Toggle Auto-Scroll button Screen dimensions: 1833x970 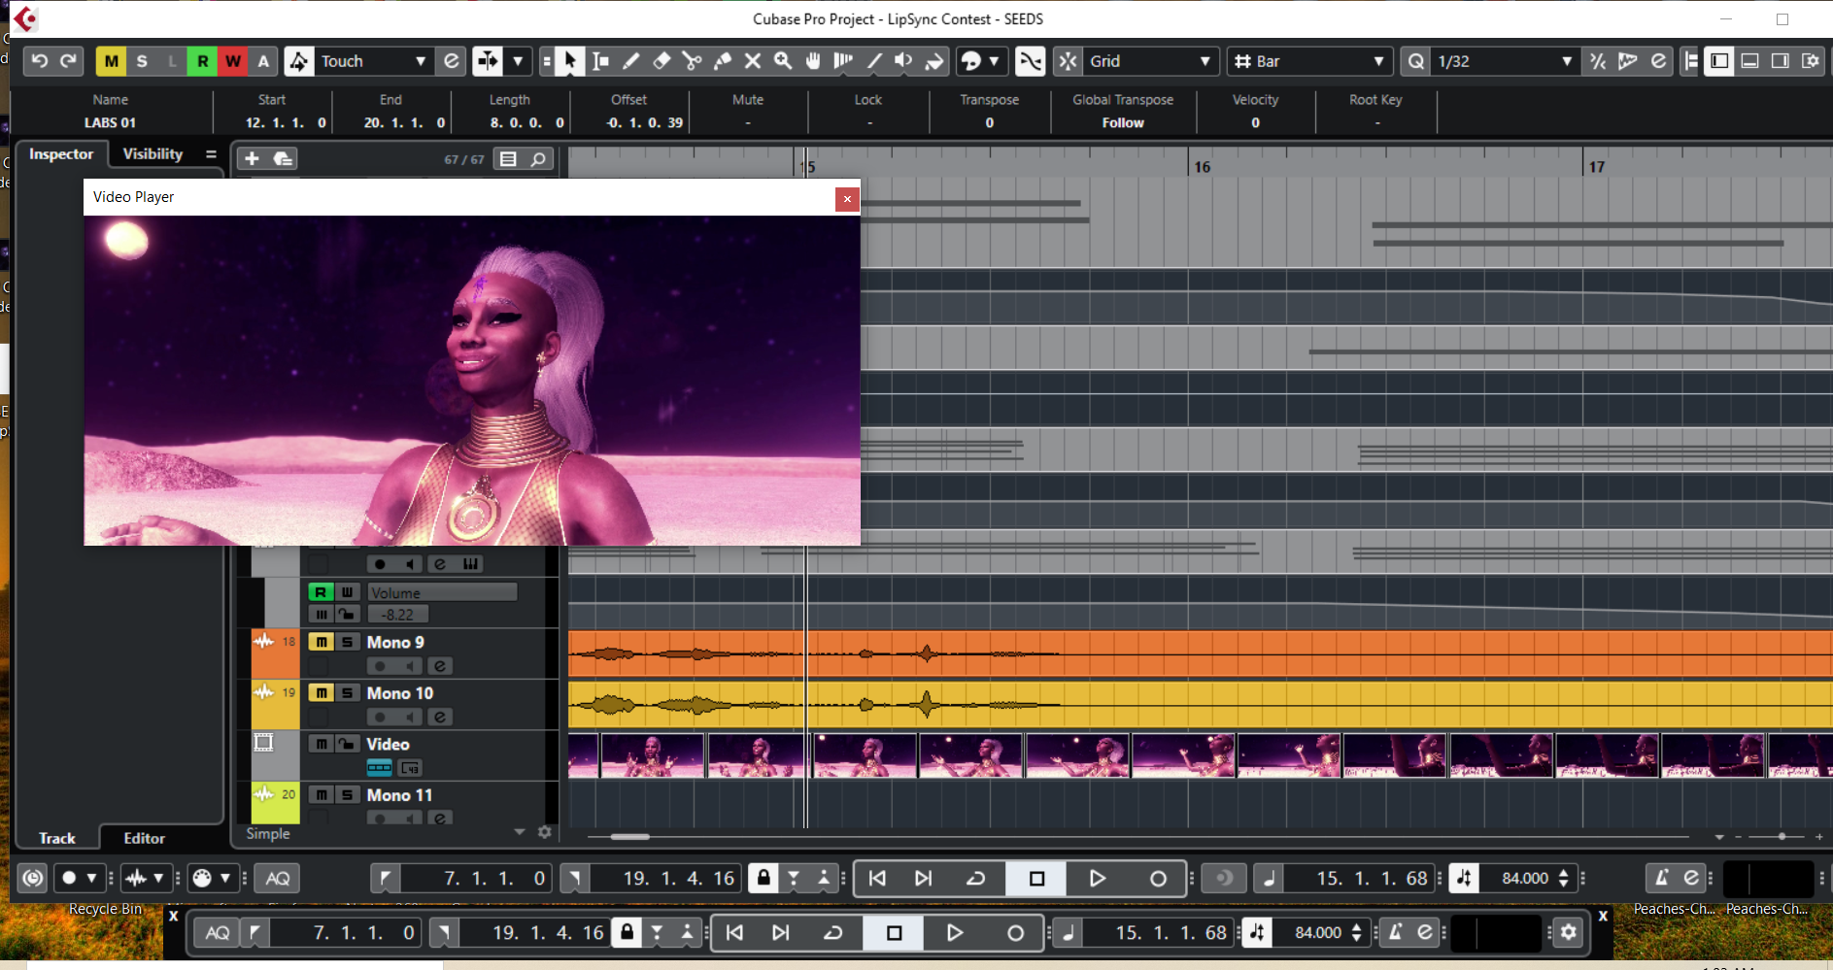(487, 61)
